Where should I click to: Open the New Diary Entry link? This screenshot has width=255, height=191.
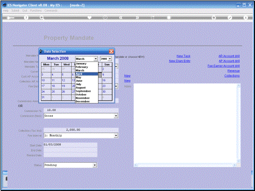click(x=180, y=61)
